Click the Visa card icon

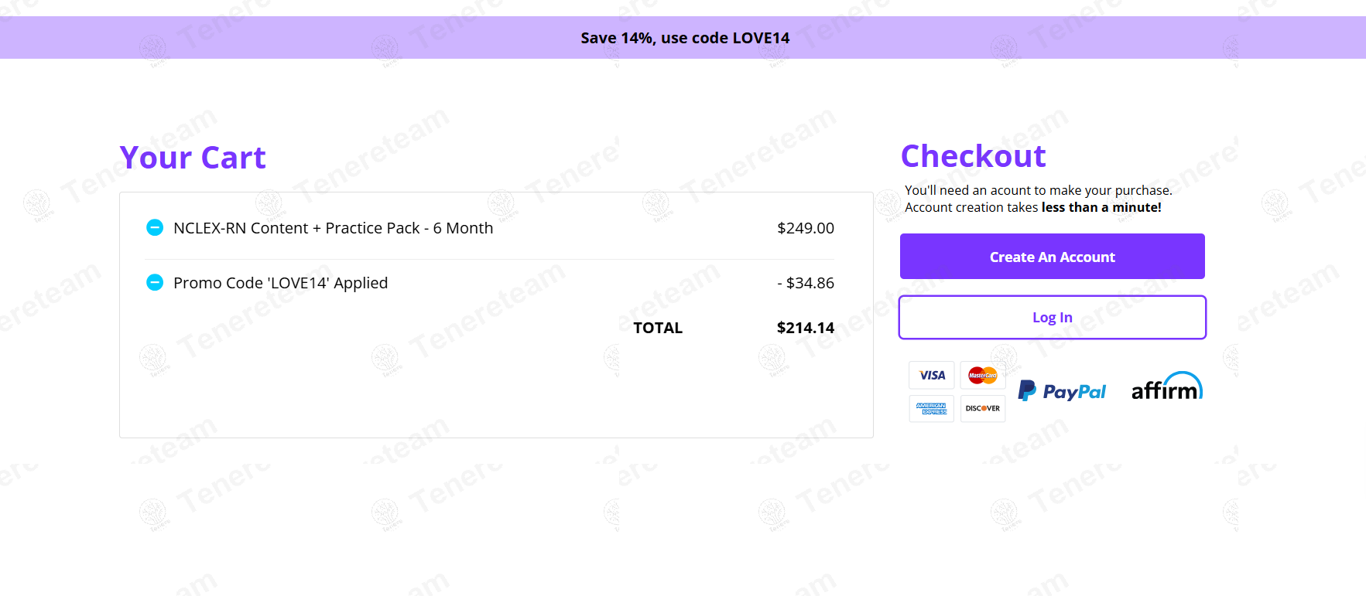932,376
